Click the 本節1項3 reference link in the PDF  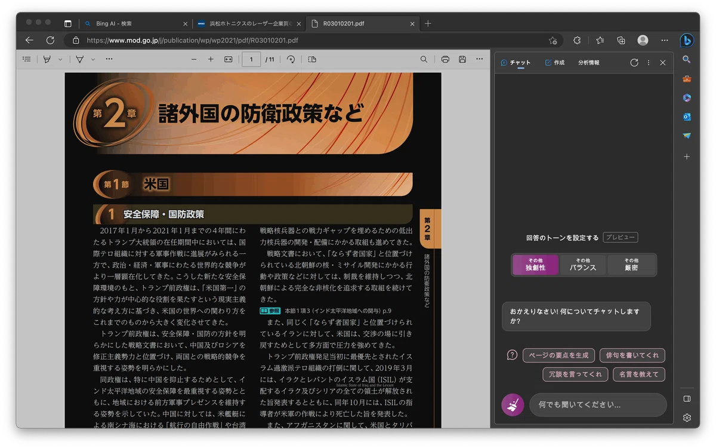(338, 311)
